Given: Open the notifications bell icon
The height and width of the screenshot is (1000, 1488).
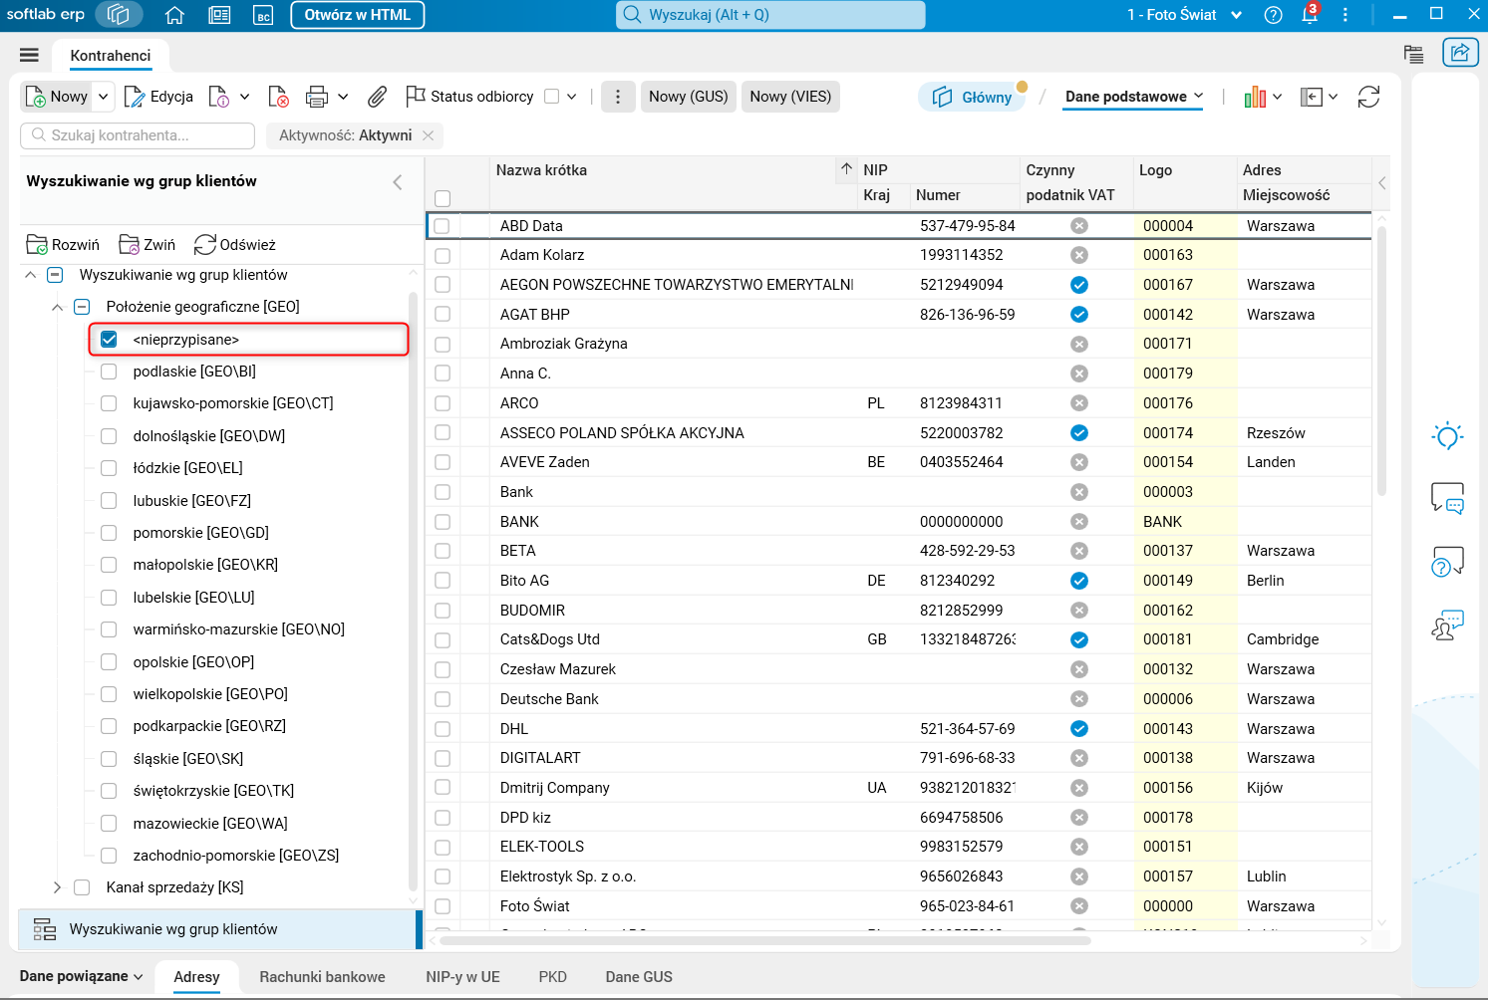Looking at the screenshot, I should (1310, 15).
